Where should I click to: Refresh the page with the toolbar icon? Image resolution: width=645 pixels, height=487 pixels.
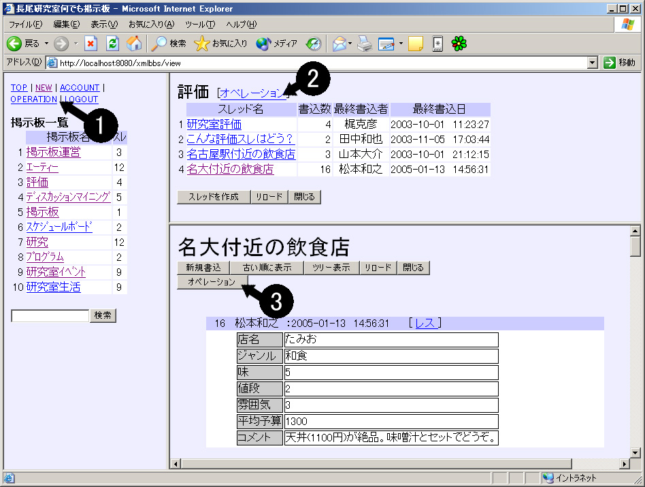click(112, 44)
